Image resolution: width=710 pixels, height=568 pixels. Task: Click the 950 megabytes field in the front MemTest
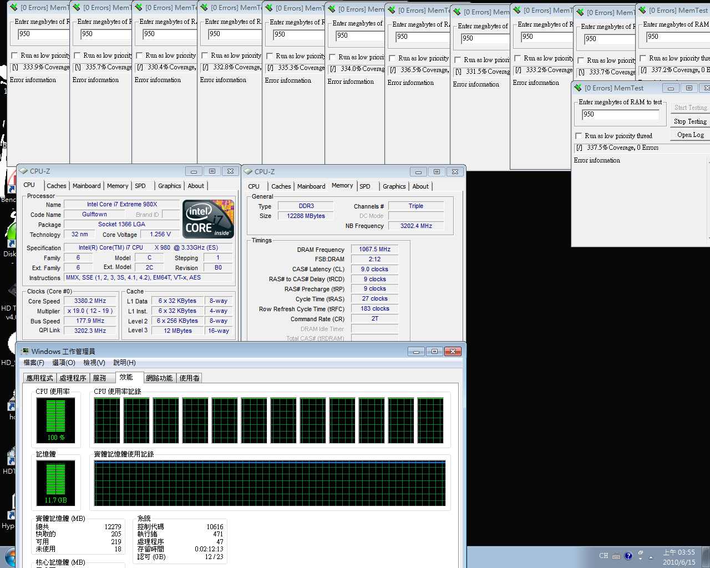[621, 115]
